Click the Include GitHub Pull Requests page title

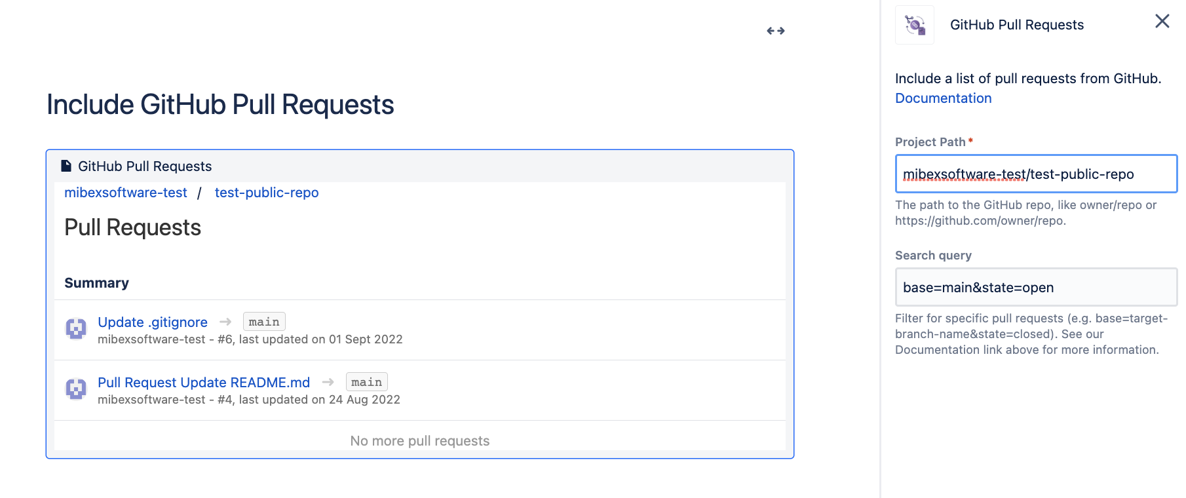tap(220, 105)
